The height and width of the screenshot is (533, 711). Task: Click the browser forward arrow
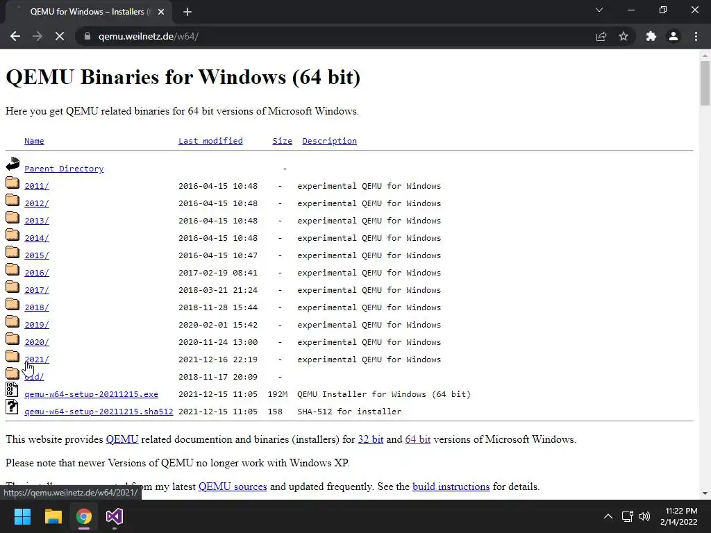point(37,36)
